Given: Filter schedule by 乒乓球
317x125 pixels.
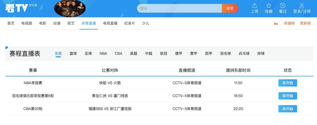Looking at the screenshot, I should (x=244, y=53).
